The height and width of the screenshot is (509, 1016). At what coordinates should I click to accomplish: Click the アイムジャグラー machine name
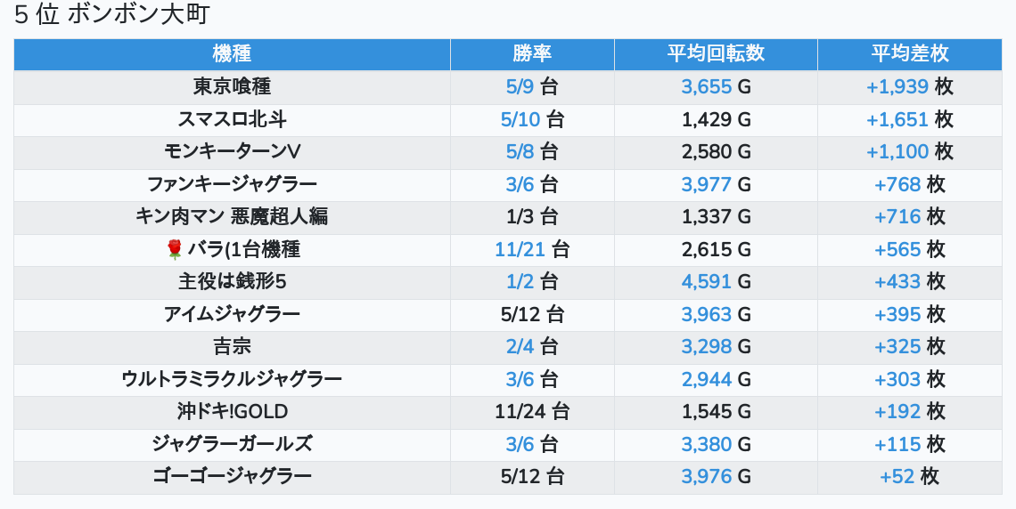[x=232, y=314]
